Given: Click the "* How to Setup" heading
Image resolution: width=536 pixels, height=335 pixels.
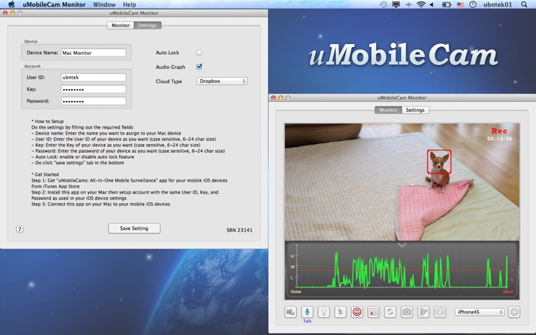Looking at the screenshot, I should pyautogui.click(x=48, y=121).
